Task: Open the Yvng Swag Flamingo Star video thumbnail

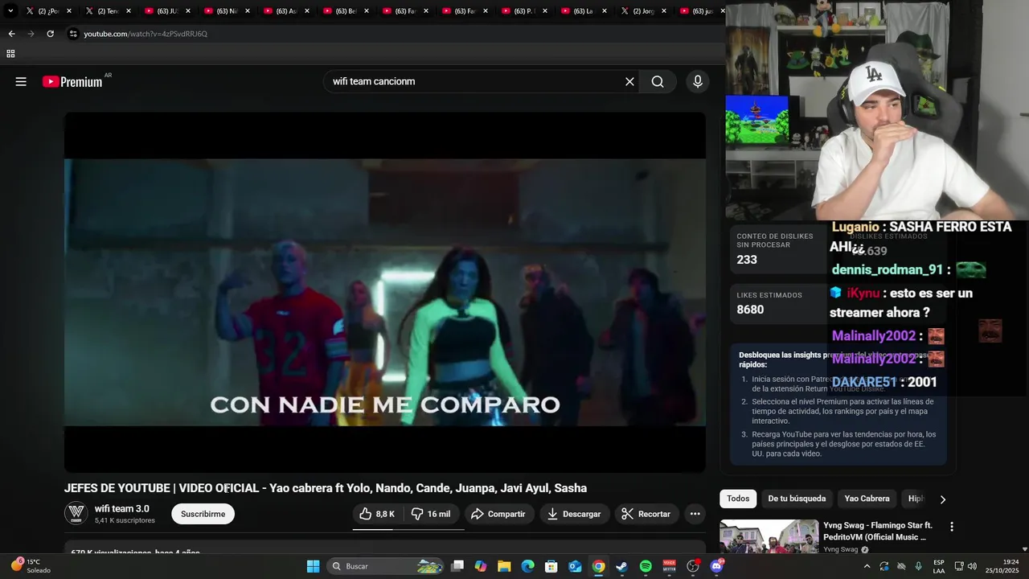Action: (769, 537)
